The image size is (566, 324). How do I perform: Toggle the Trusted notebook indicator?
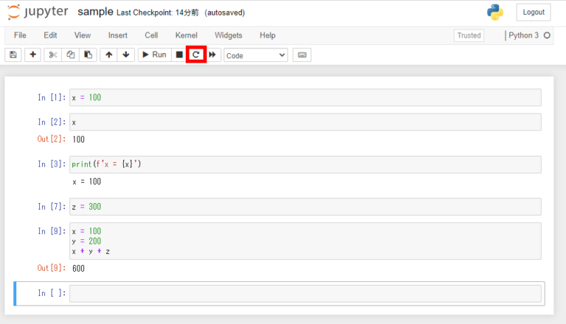tap(469, 35)
